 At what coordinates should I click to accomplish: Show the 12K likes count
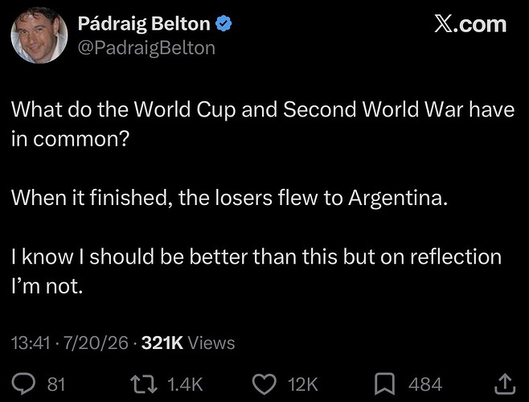(x=303, y=384)
